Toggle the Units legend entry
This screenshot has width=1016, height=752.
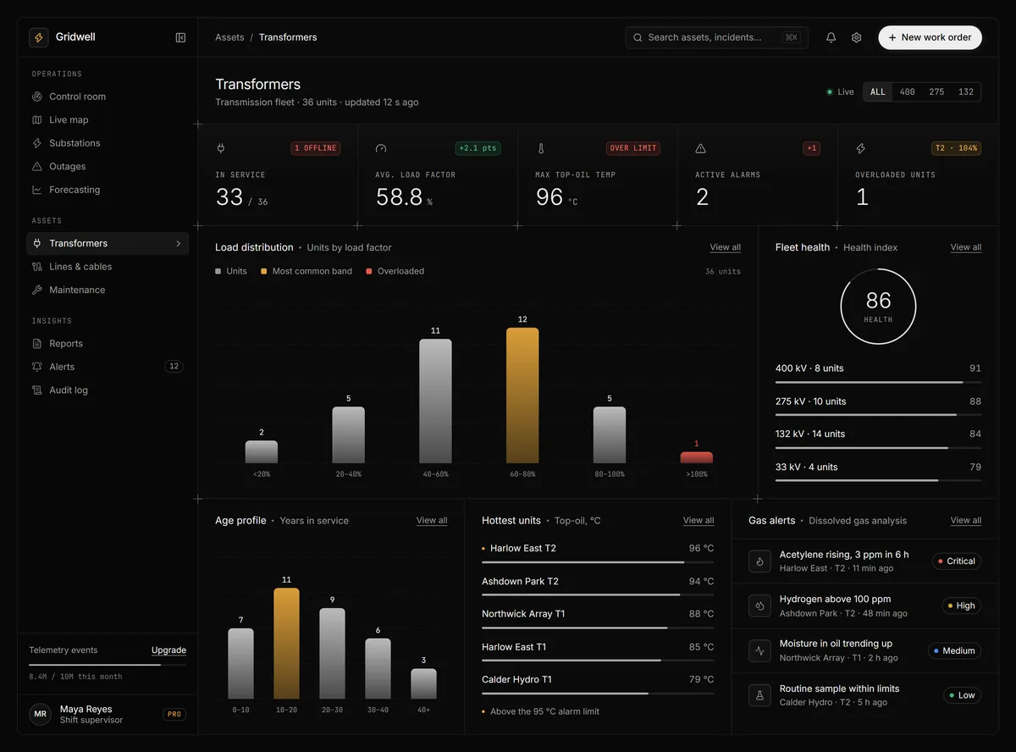pyautogui.click(x=231, y=271)
